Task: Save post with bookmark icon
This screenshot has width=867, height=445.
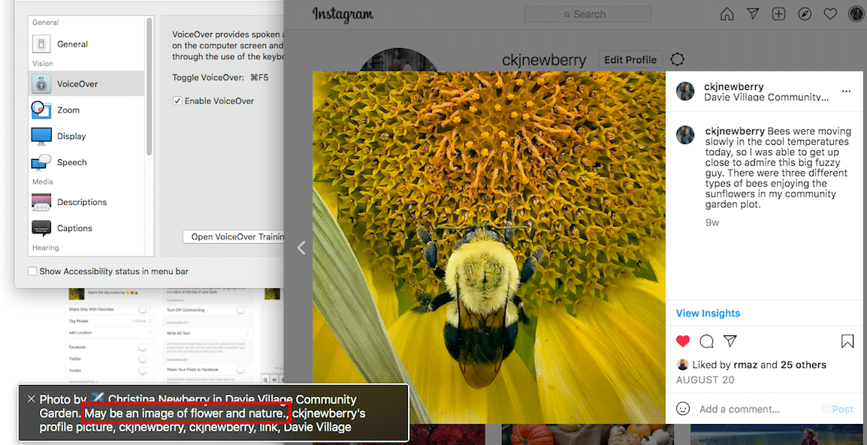Action: click(847, 341)
